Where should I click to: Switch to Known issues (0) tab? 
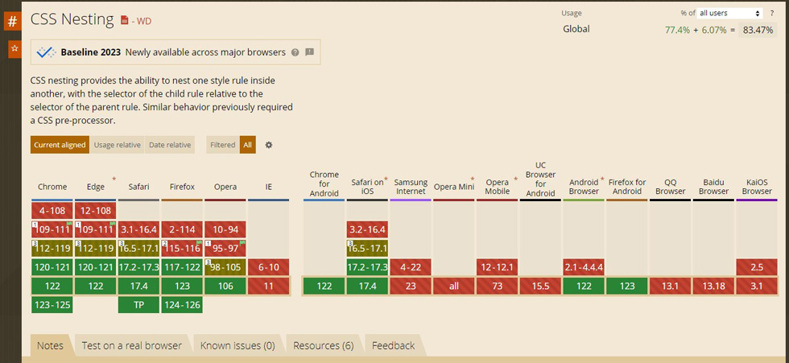[238, 346]
